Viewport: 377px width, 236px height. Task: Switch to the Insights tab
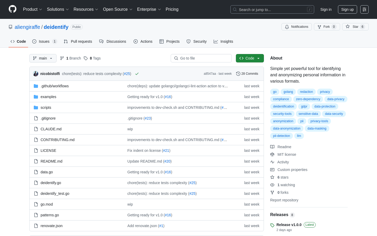223,41
